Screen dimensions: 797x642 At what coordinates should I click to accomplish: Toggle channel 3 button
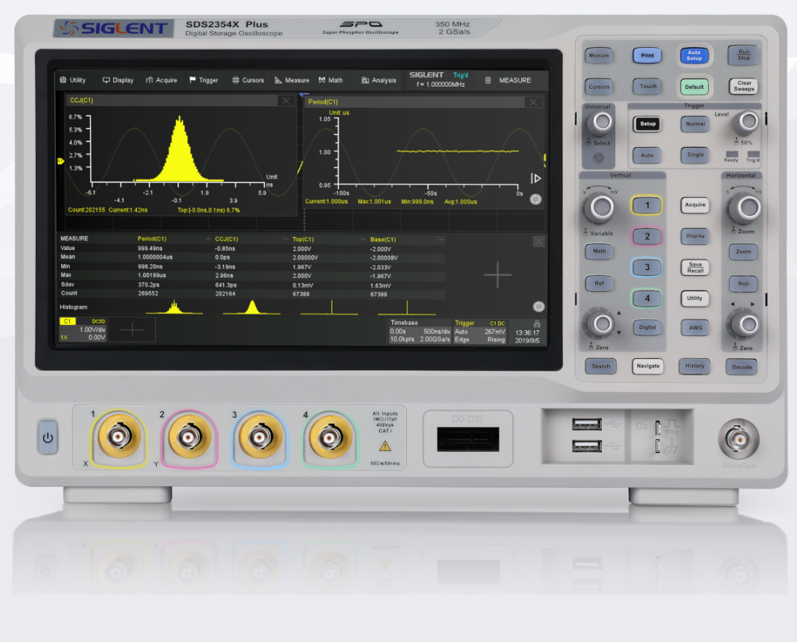pos(647,267)
